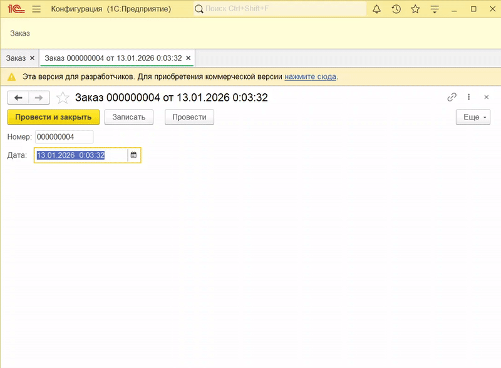Open notifications bell icon
The height and width of the screenshot is (368, 501).
click(377, 9)
